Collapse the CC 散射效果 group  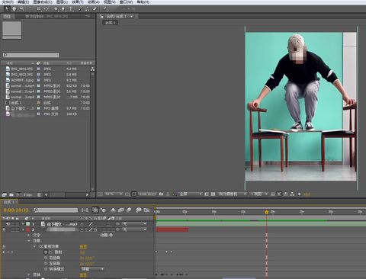point(34,246)
